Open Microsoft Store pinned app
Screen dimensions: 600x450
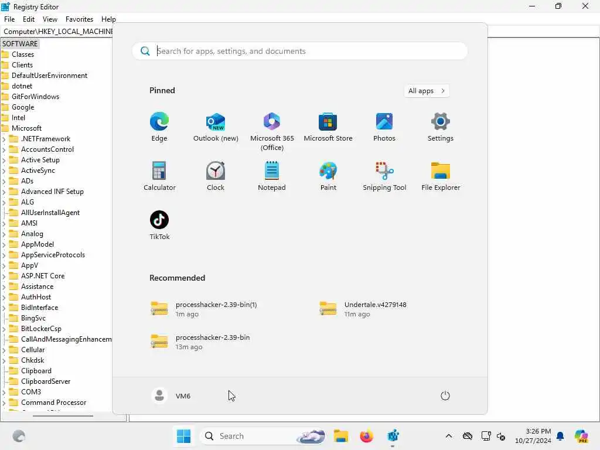tap(328, 127)
